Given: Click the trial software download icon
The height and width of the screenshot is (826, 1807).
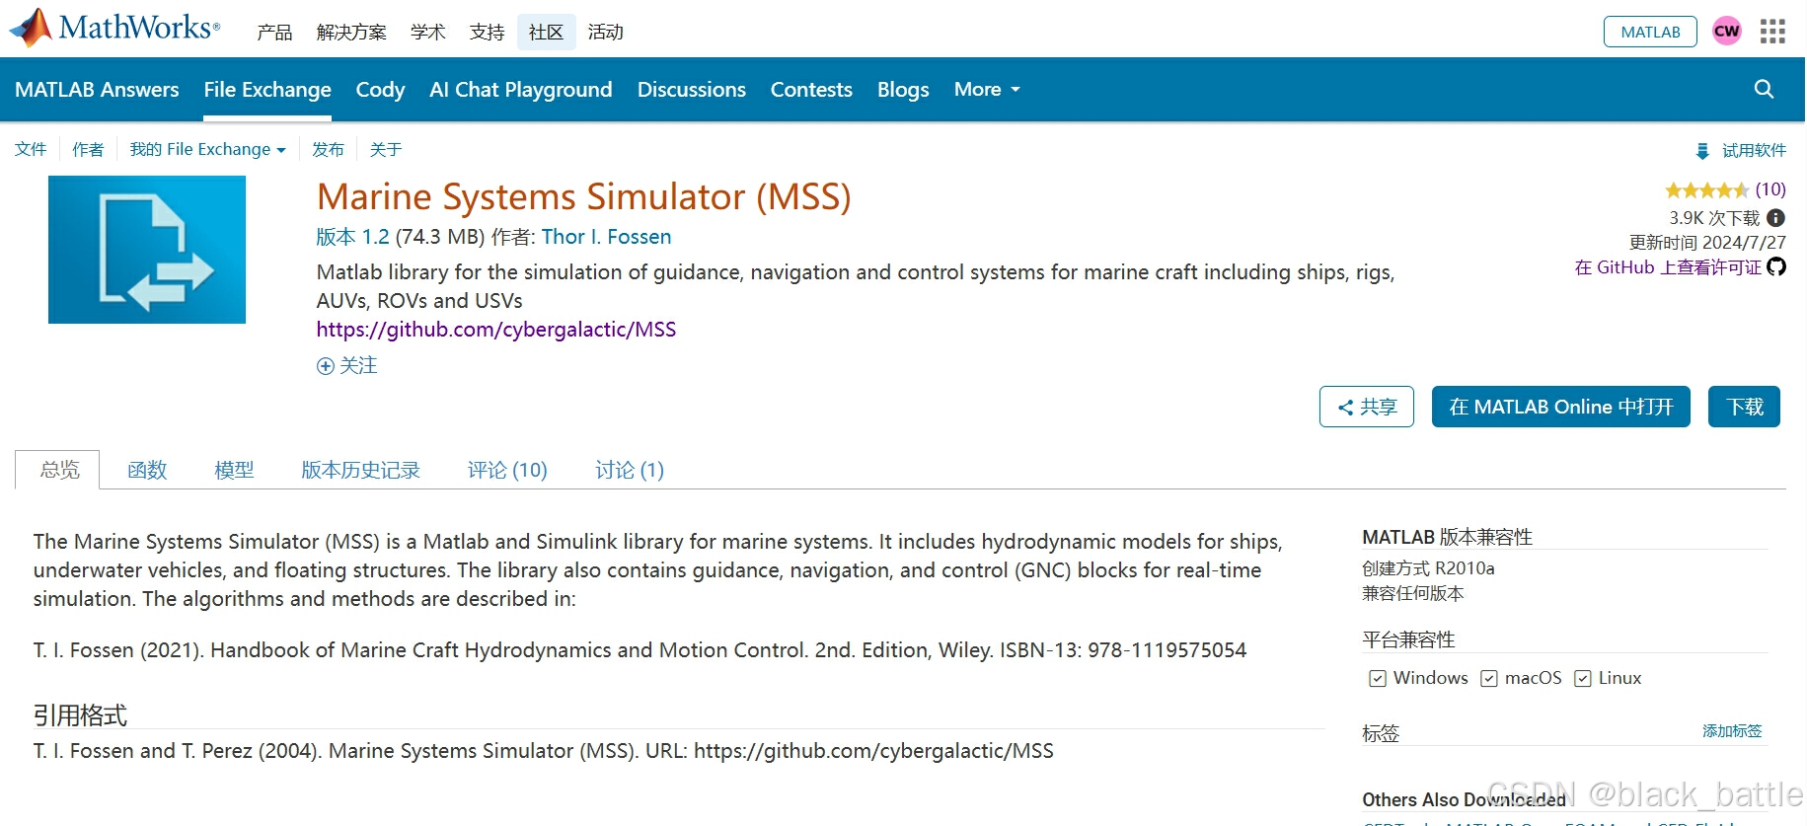Looking at the screenshot, I should point(1702,151).
